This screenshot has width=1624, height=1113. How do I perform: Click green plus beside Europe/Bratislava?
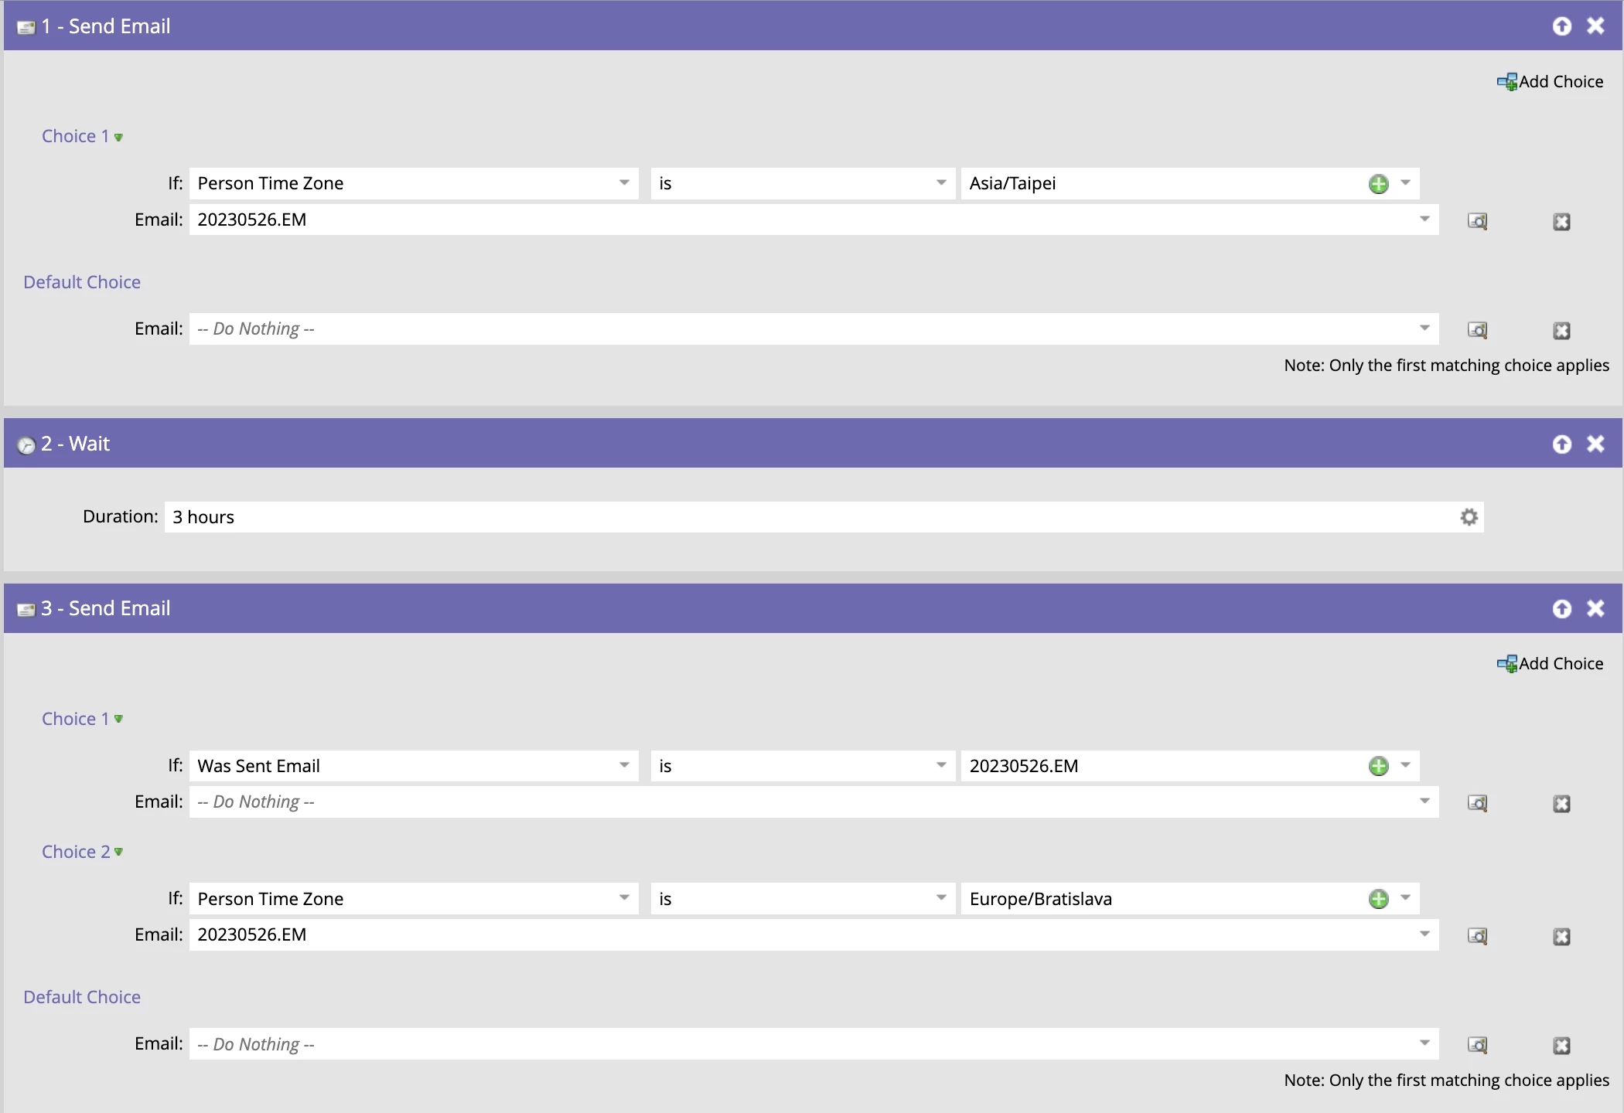[x=1378, y=899]
